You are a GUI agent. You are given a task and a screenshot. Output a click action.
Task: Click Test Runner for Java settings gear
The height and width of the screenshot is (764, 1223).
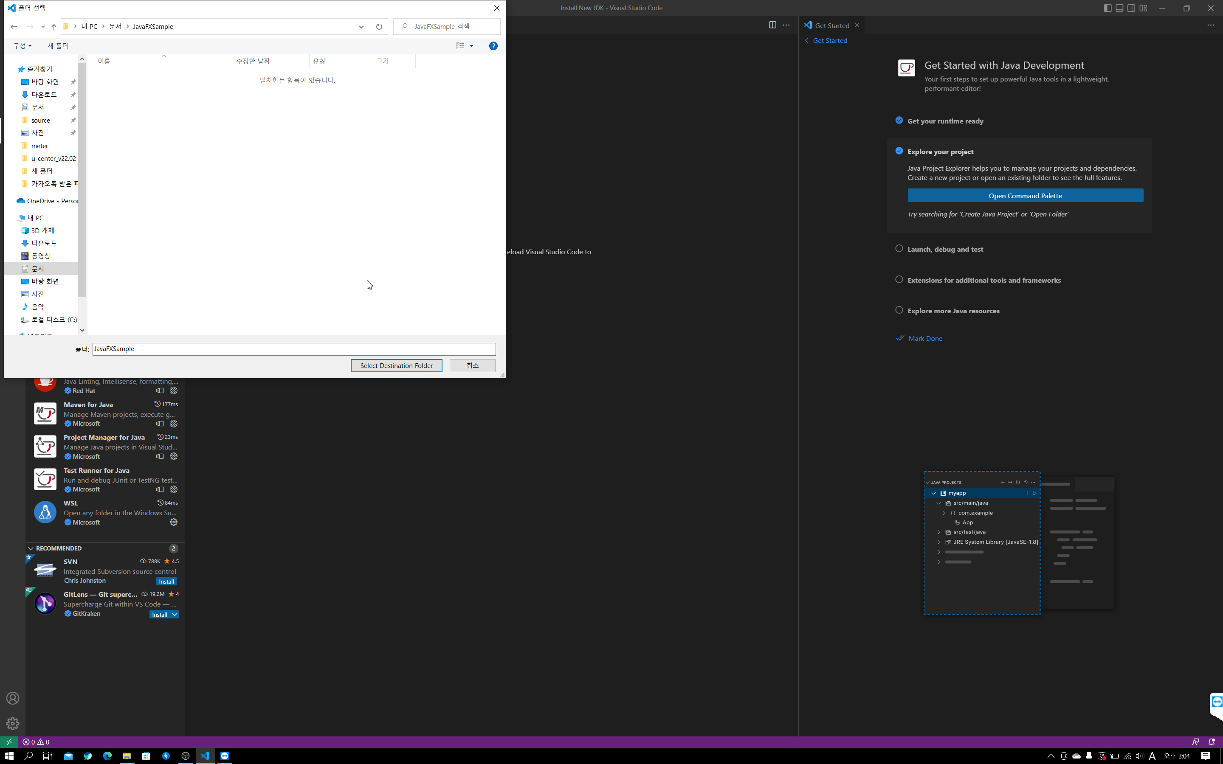[173, 489]
